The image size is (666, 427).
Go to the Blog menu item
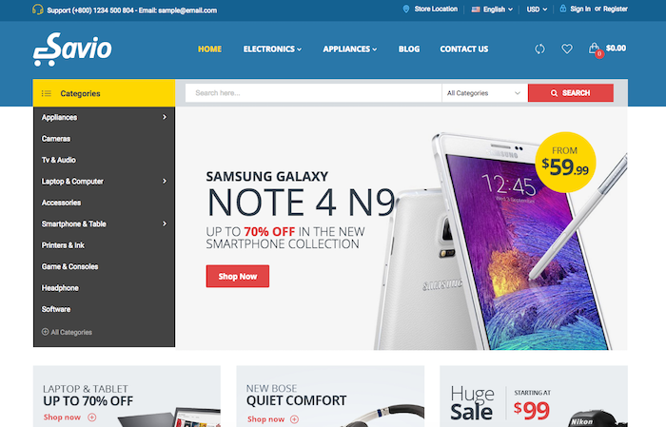409,49
